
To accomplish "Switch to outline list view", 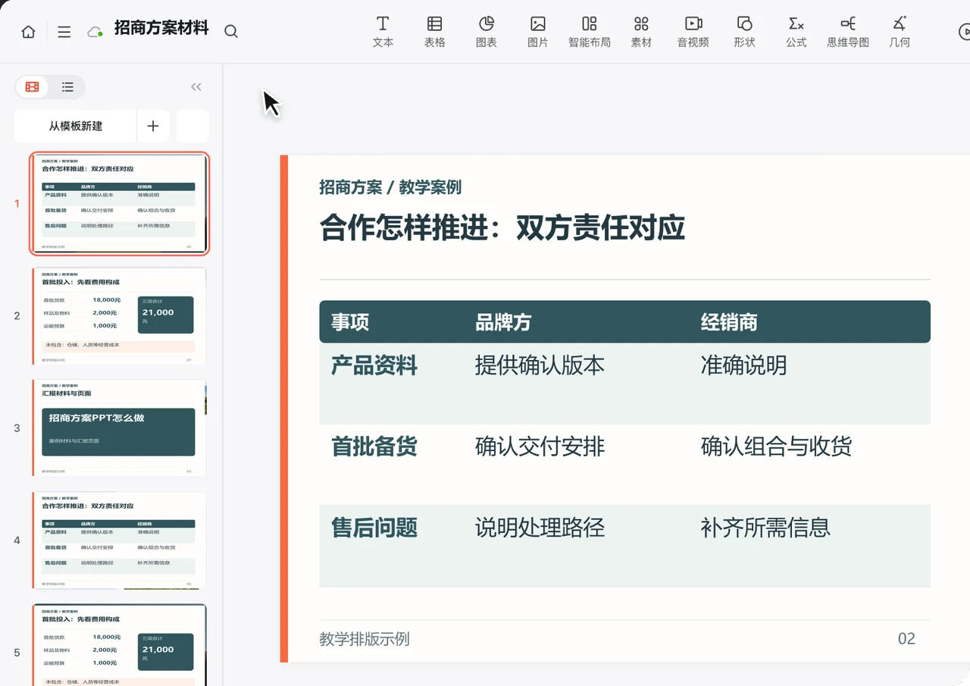I will pos(67,87).
